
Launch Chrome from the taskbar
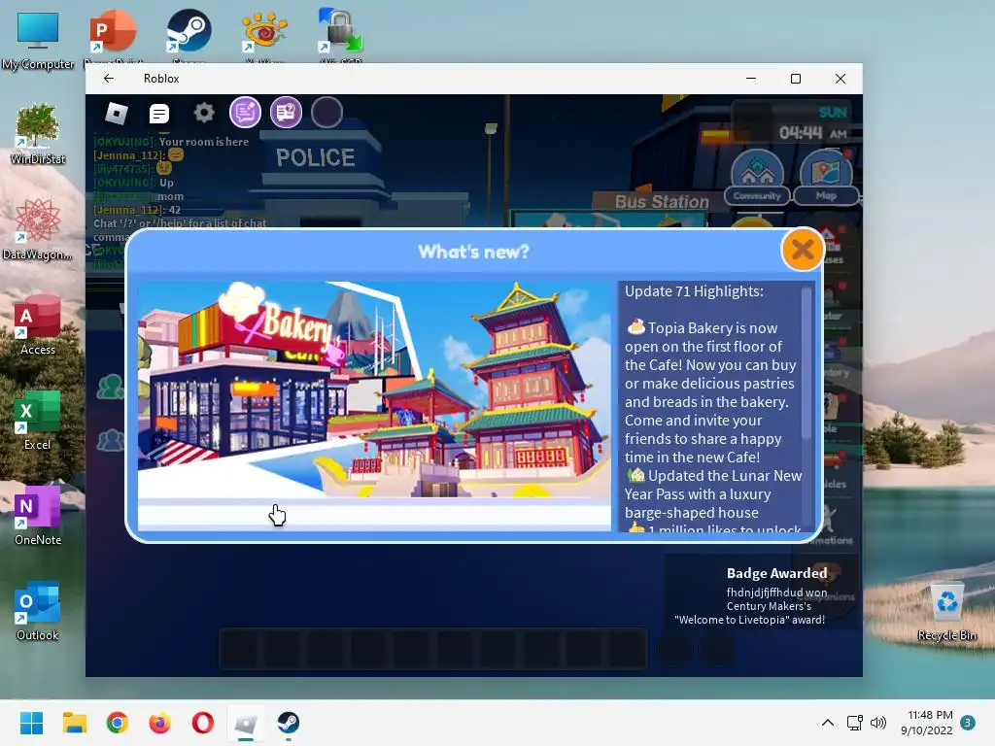(x=118, y=723)
